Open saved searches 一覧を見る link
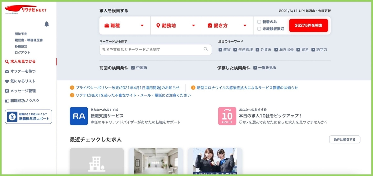Screen dimensions: 373x176 pos(267,68)
